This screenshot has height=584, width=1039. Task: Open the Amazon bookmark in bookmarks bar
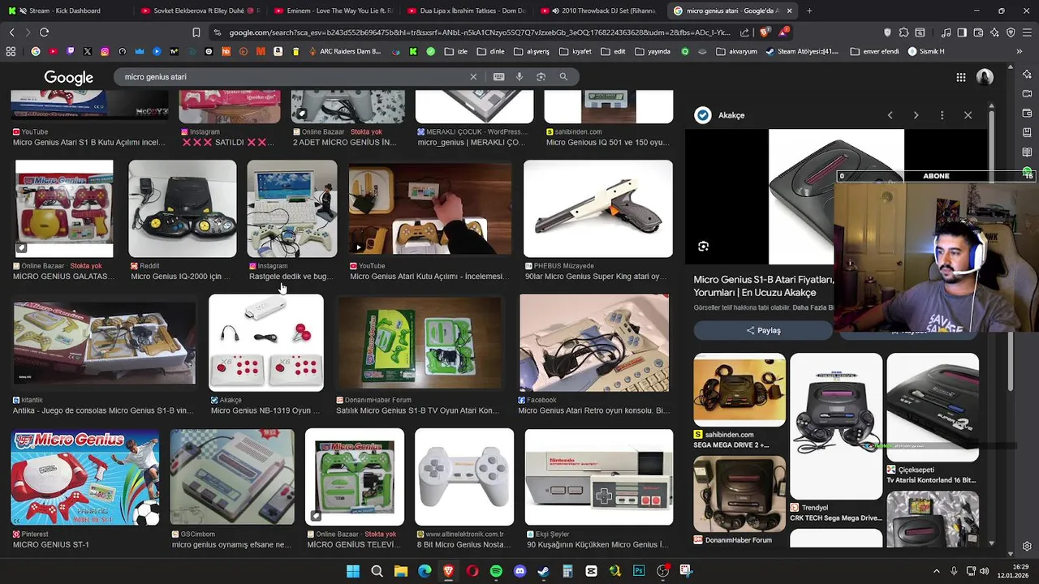pos(278,51)
